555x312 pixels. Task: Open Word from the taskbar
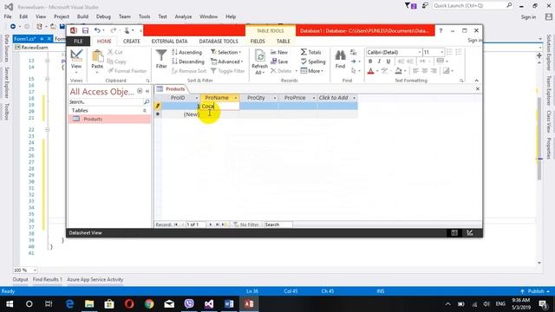[x=229, y=304]
